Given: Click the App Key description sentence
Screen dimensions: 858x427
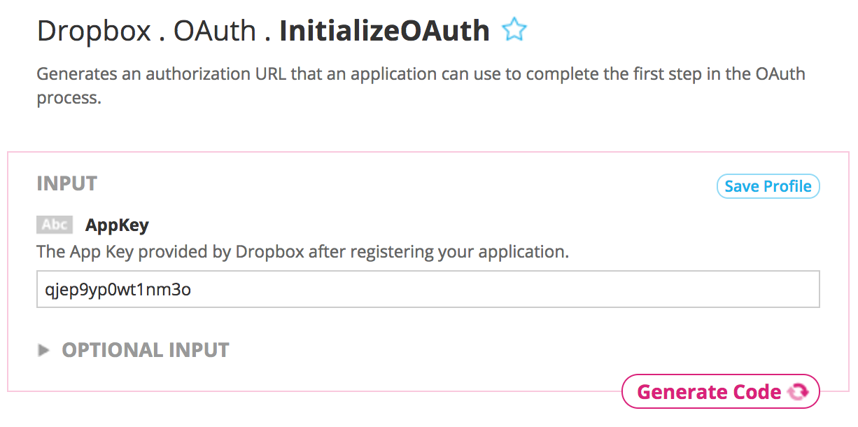Looking at the screenshot, I should (x=302, y=251).
